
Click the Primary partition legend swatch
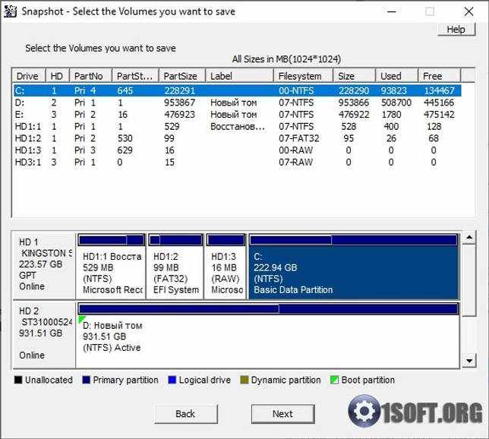(x=86, y=380)
